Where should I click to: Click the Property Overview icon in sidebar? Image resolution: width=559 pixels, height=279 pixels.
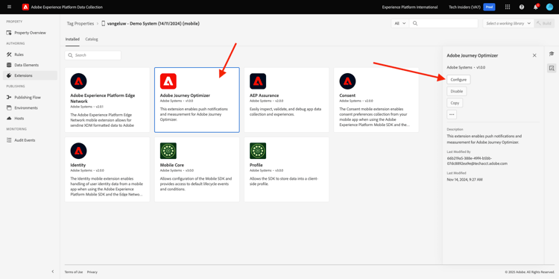click(x=9, y=33)
